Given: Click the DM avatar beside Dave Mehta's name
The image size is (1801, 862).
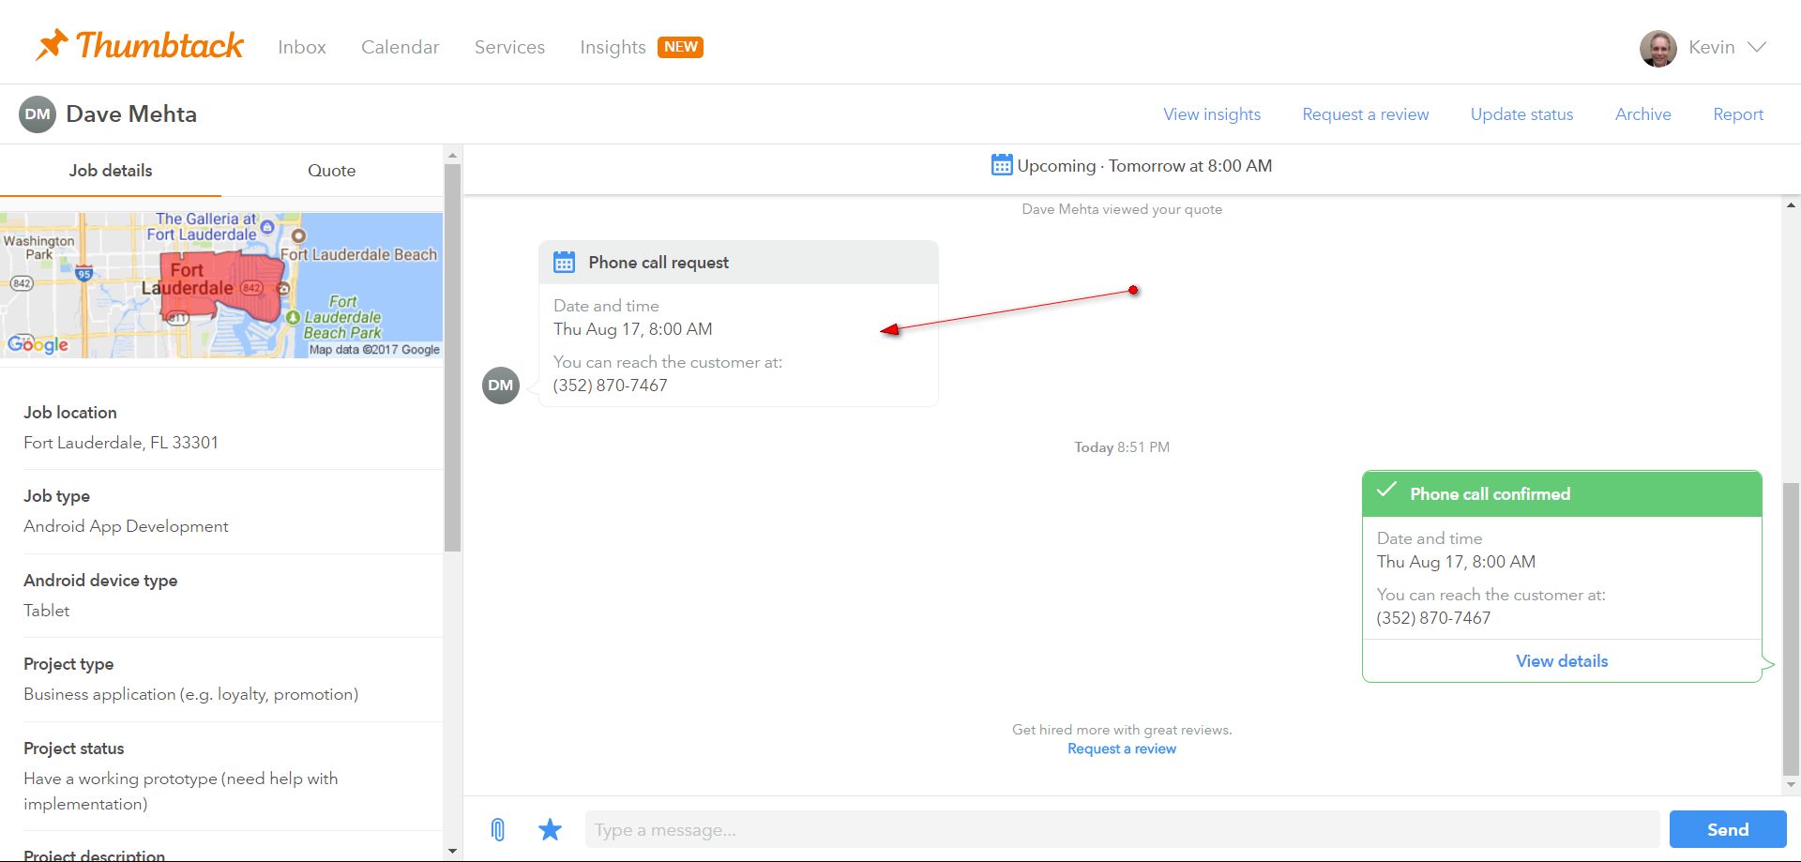Looking at the screenshot, I should point(38,114).
